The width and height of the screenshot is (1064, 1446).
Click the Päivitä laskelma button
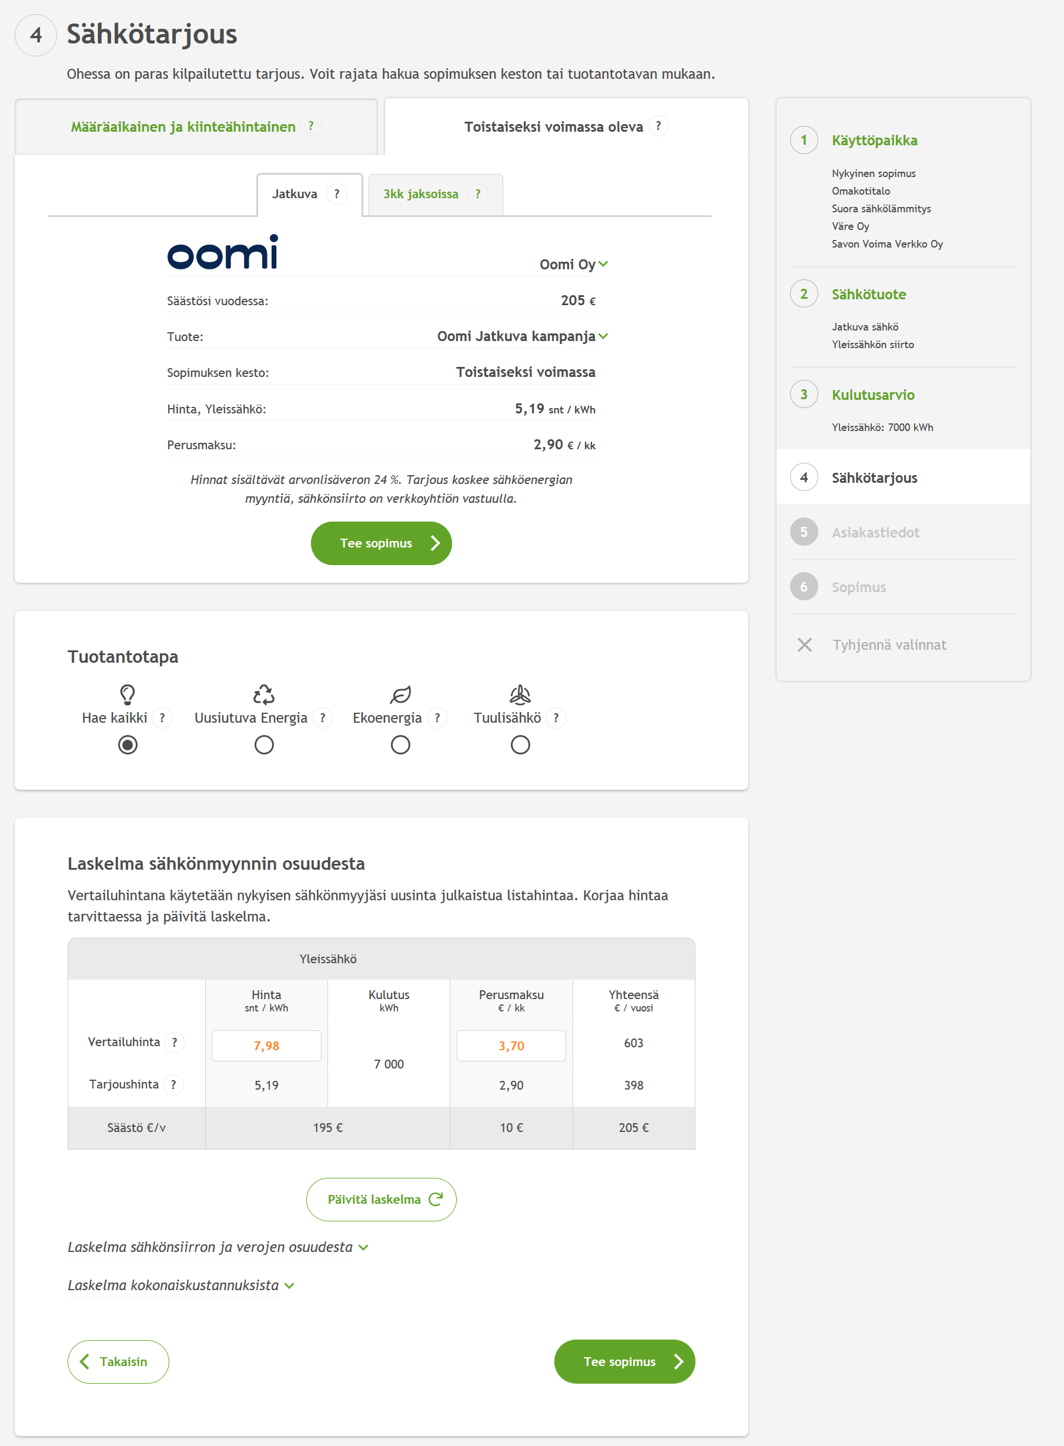[382, 1199]
